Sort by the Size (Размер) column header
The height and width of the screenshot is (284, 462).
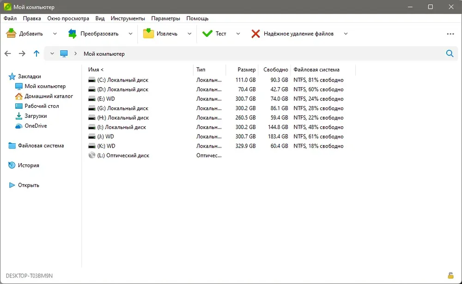point(246,70)
